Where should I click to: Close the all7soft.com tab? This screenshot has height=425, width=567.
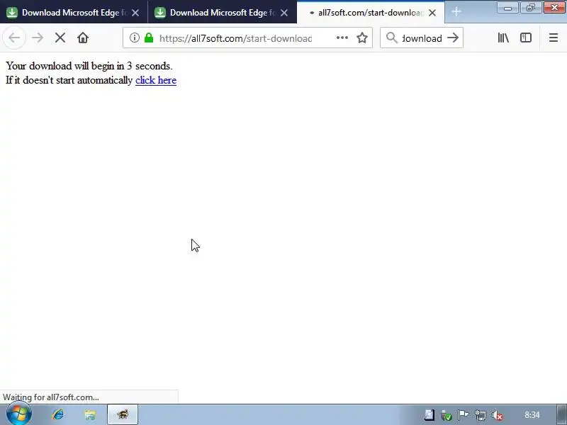tap(432, 13)
